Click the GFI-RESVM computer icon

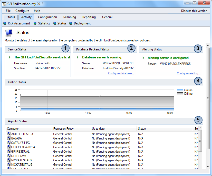pos(9,156)
